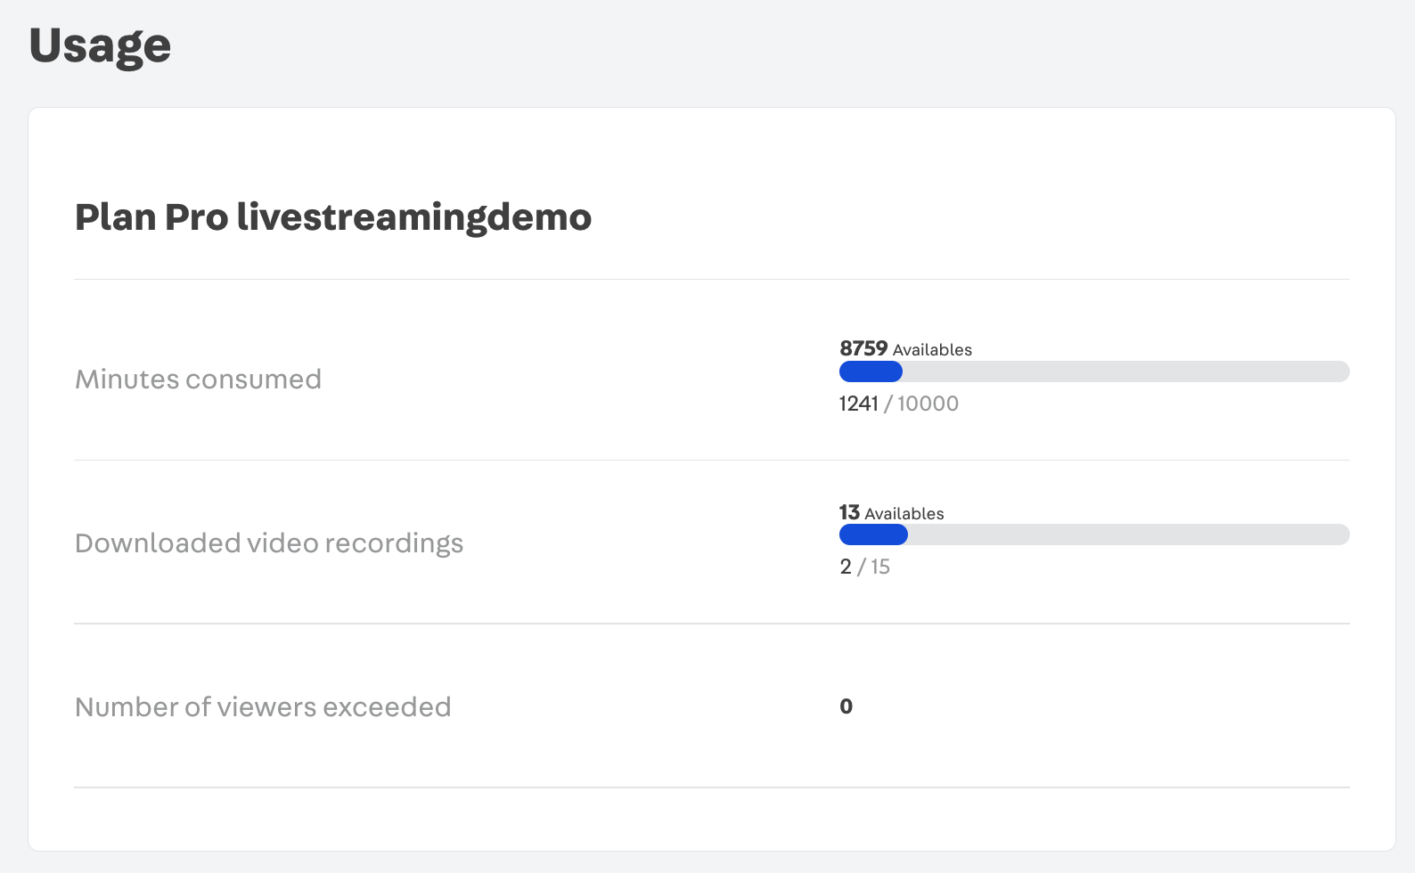Click the Usage page heading
Screen dimensions: 1415x873
tap(100, 46)
